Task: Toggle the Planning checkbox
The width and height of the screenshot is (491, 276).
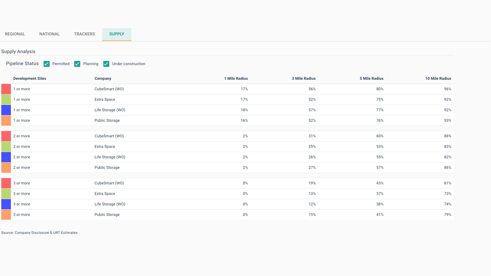Action: 77,64
